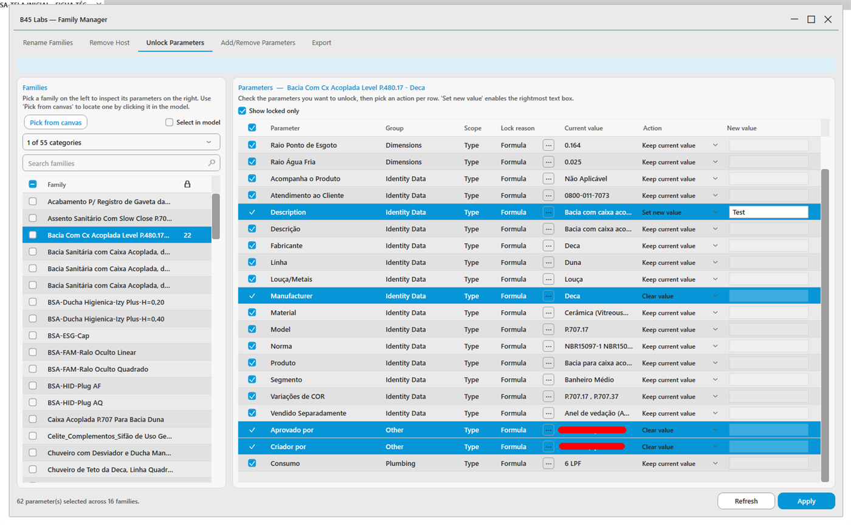851x525 pixels.
Task: Go to the Export tab
Action: click(x=322, y=43)
